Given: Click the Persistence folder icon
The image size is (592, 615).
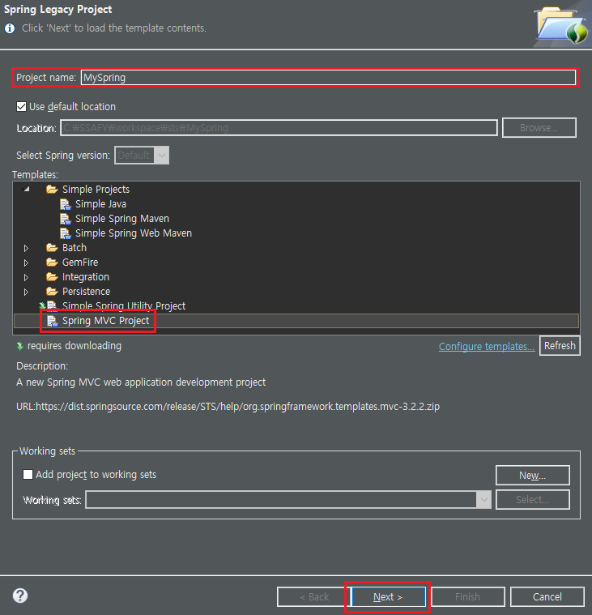Looking at the screenshot, I should (52, 292).
